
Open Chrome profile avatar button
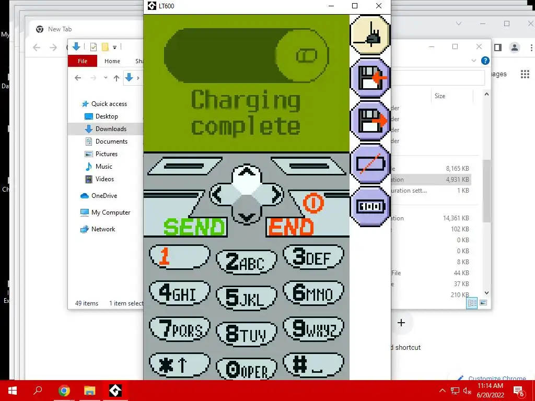pyautogui.click(x=515, y=48)
